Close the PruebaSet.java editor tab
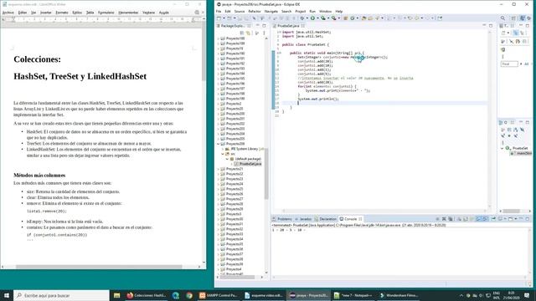The width and height of the screenshot is (536, 301). click(303, 26)
